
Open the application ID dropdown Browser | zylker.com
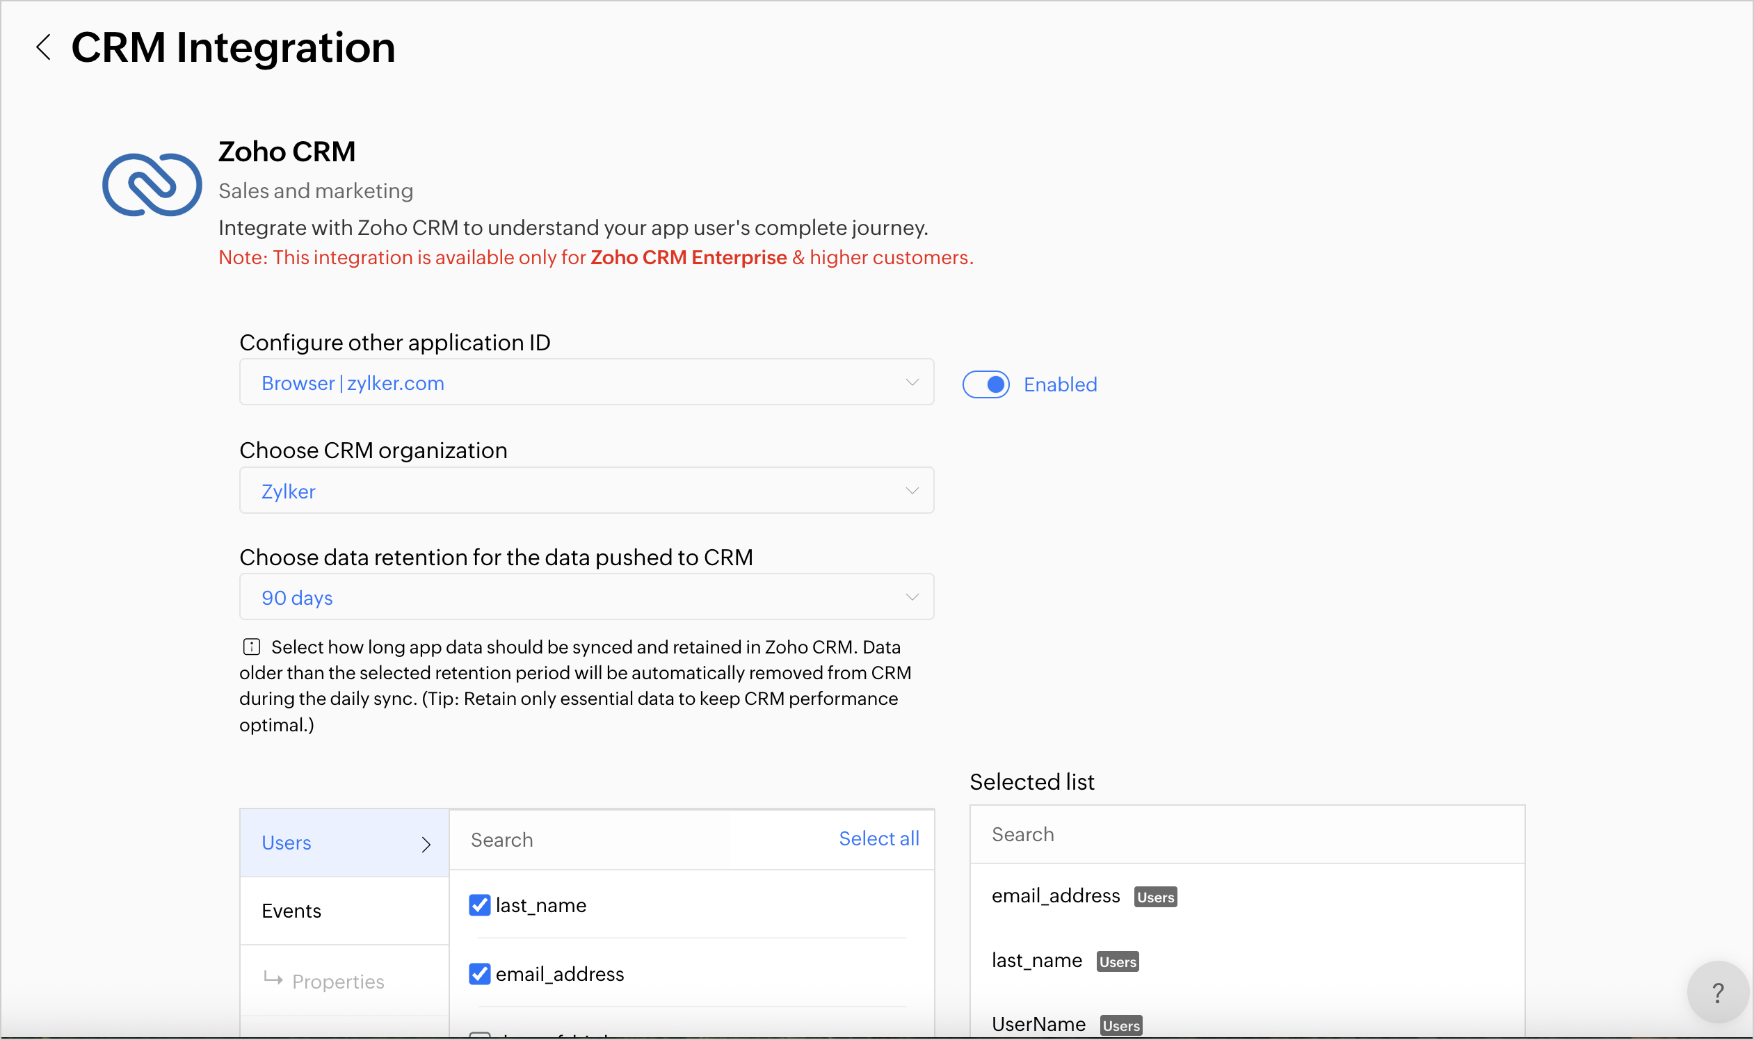coord(586,382)
